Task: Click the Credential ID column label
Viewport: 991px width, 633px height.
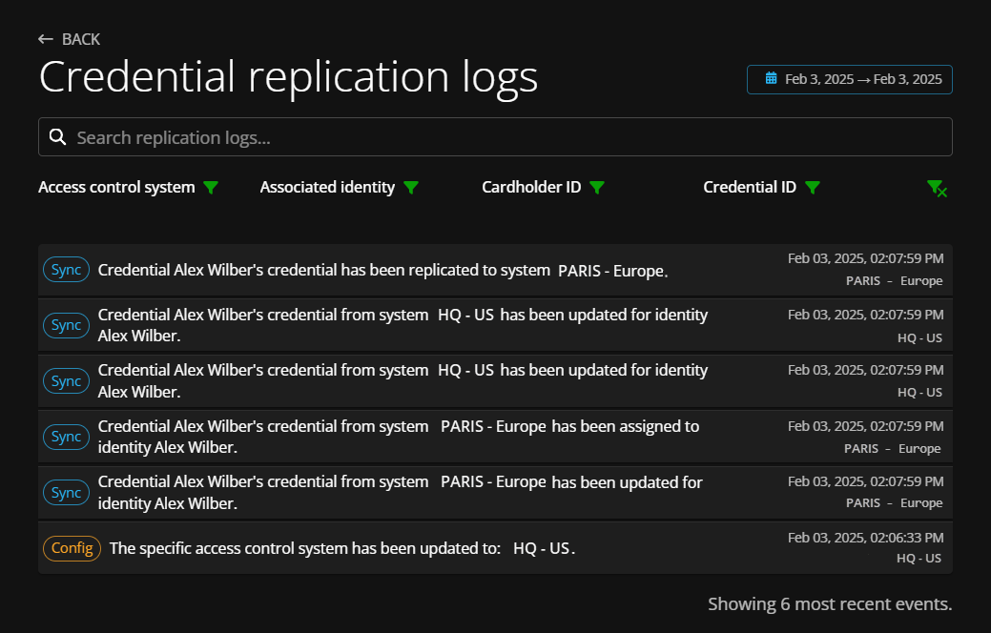Action: coord(750,188)
